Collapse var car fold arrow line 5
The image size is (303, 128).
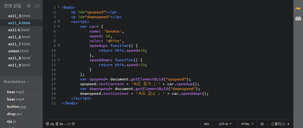59,26
